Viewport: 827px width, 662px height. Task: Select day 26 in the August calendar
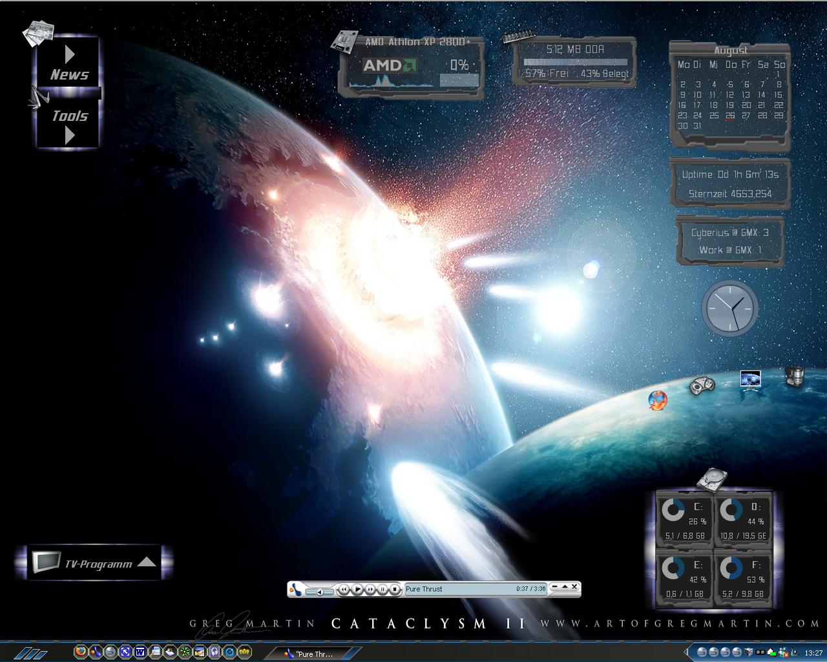tap(730, 116)
